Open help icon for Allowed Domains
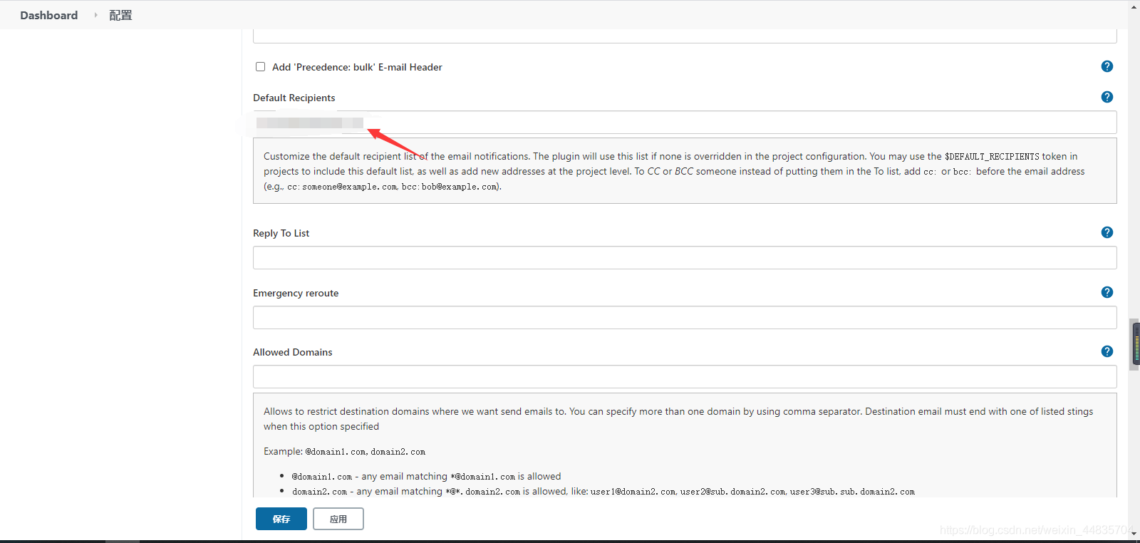1140x543 pixels. (x=1107, y=351)
